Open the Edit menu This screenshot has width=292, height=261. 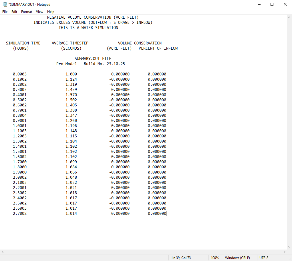coord(14,12)
